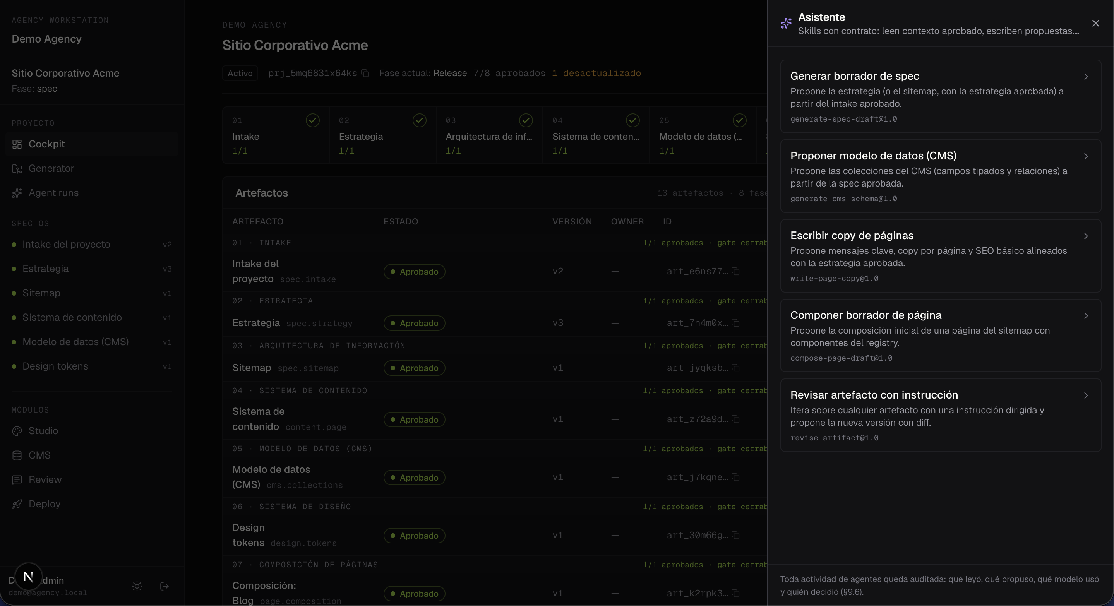Select Design tokens in Spec OS list
The image size is (1114, 606).
point(92,366)
